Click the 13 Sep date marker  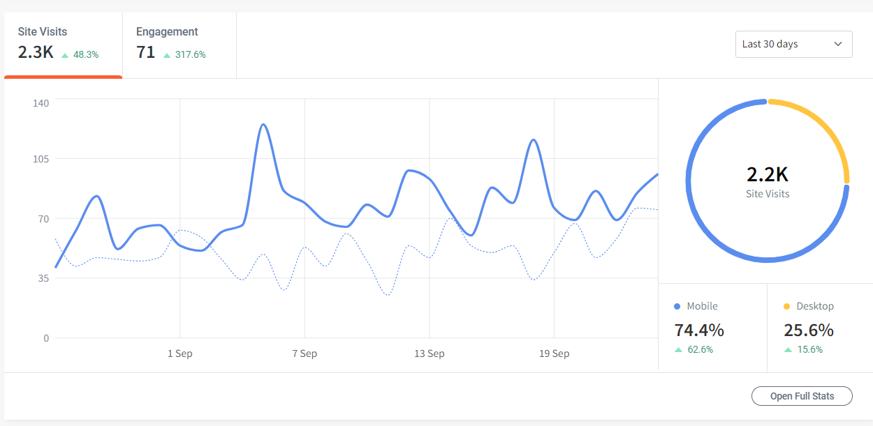click(429, 354)
